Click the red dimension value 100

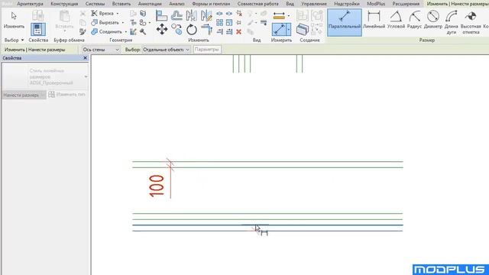tap(157, 186)
